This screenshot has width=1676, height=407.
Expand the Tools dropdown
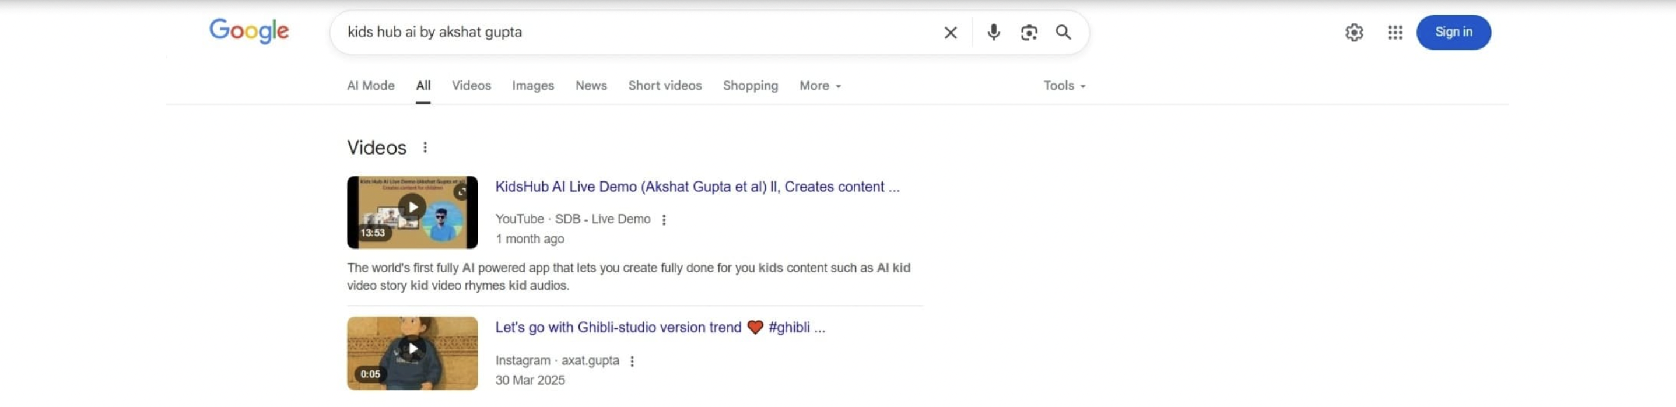pyautogui.click(x=1064, y=86)
